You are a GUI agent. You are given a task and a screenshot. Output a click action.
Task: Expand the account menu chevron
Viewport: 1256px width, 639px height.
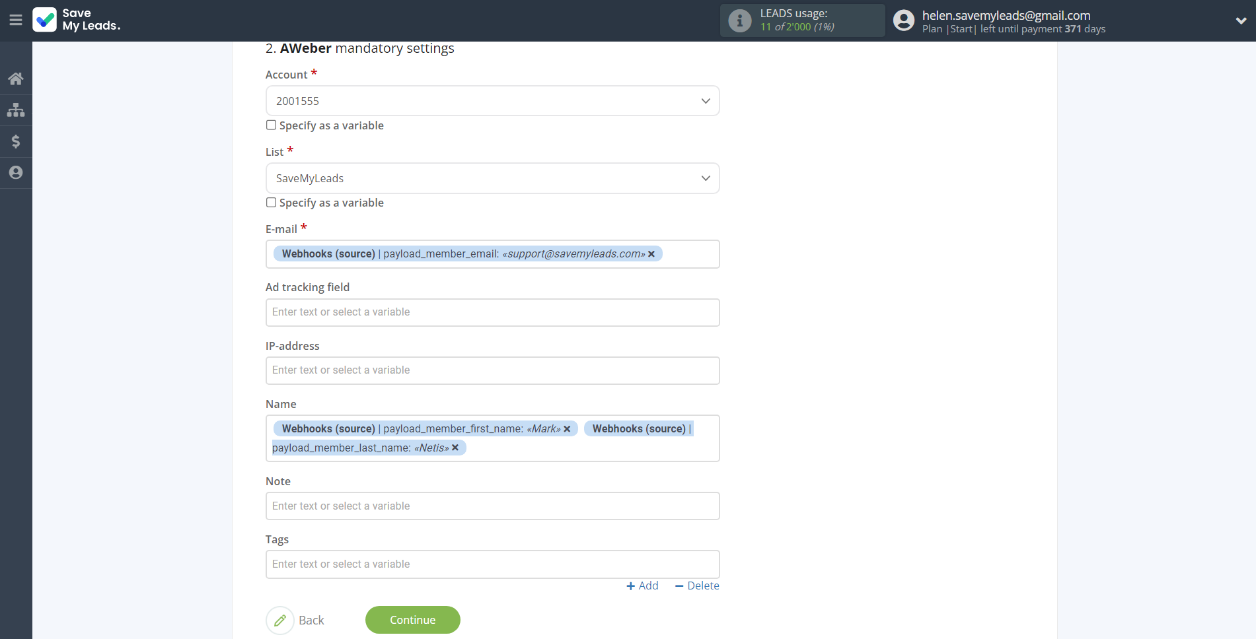(x=1241, y=20)
